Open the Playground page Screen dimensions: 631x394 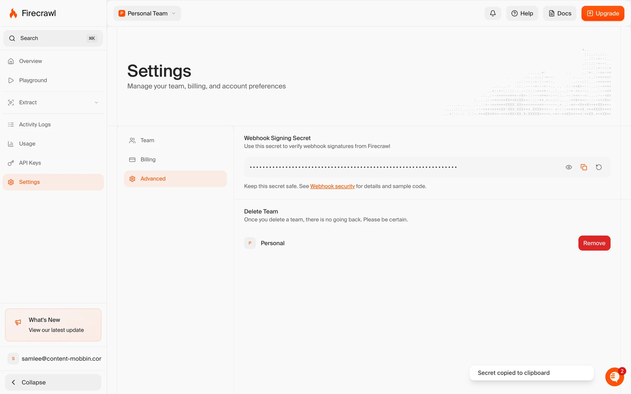click(33, 80)
